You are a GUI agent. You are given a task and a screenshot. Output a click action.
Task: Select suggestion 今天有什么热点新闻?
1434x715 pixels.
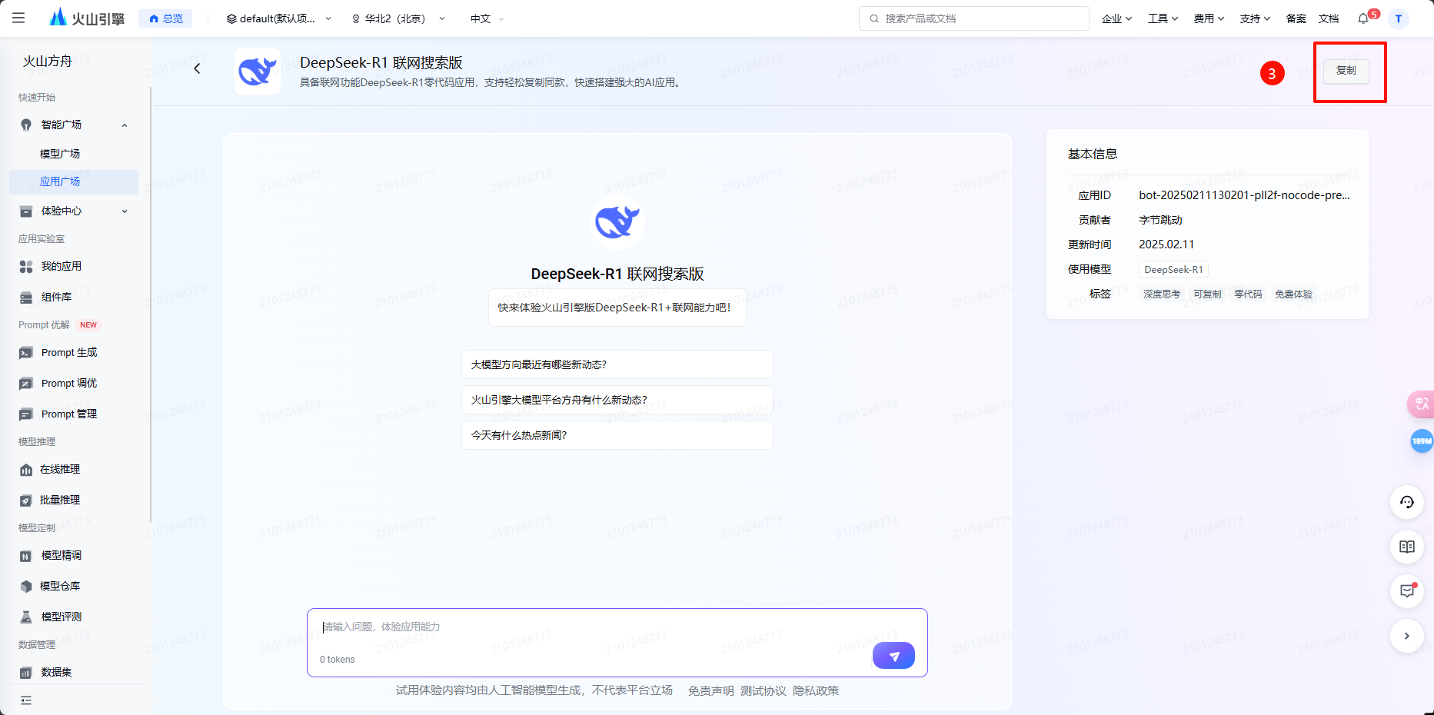coord(617,435)
